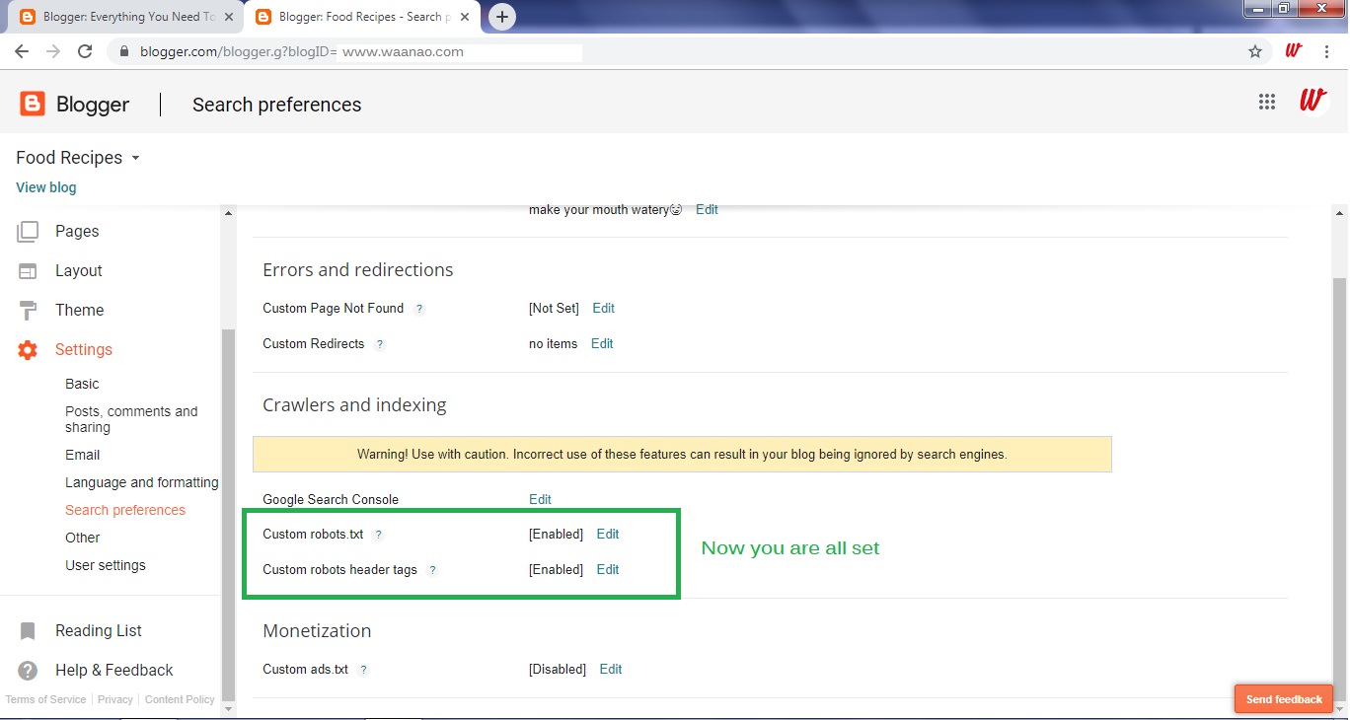Select Search preferences submenu item

[x=125, y=510]
